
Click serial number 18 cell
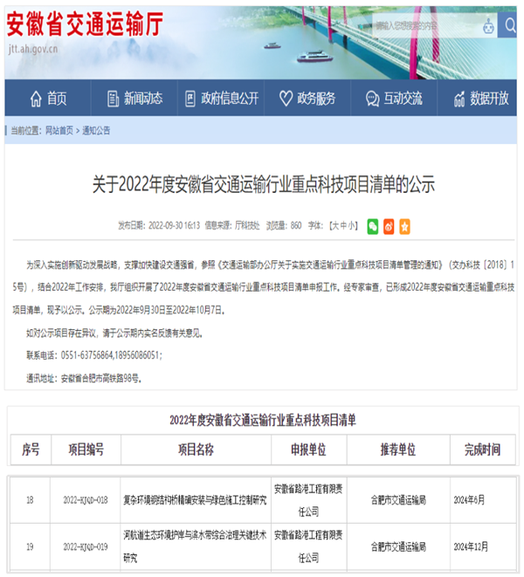point(30,500)
